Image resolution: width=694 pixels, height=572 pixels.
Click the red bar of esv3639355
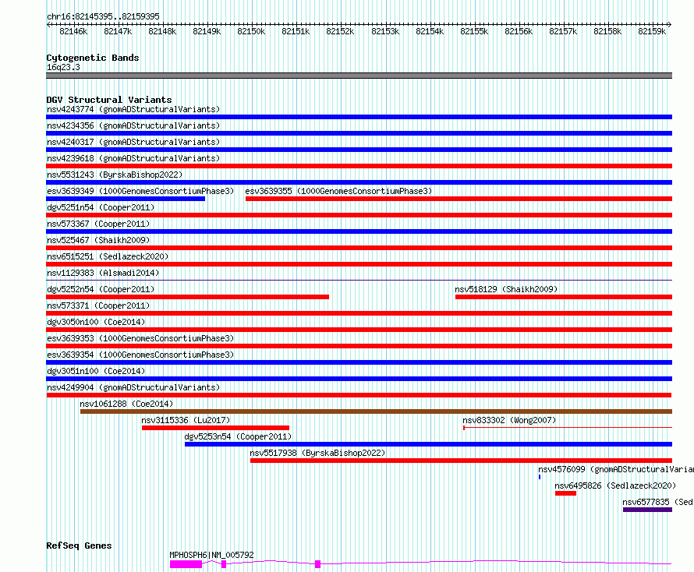pyautogui.click(x=459, y=199)
